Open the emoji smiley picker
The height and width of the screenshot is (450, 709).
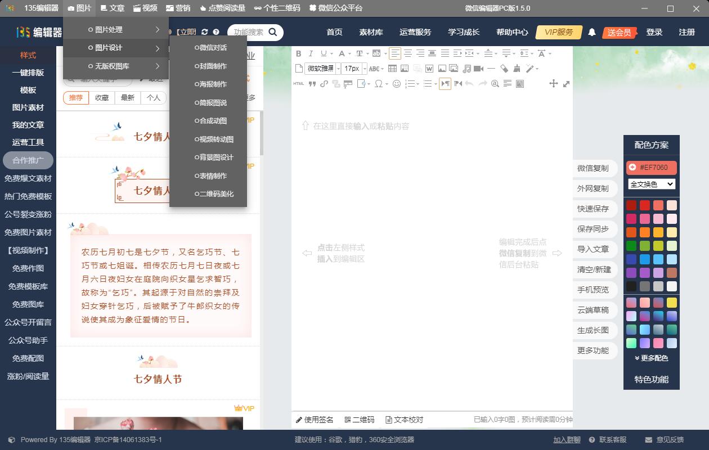[x=397, y=84]
